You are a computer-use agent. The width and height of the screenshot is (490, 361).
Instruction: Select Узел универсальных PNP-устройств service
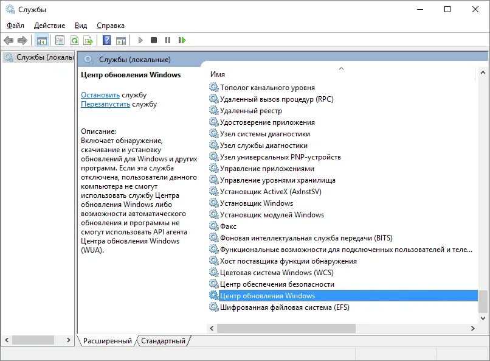(x=280, y=157)
